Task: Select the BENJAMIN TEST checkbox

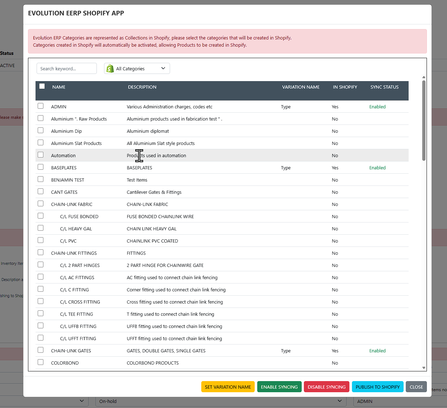Action: [41, 179]
